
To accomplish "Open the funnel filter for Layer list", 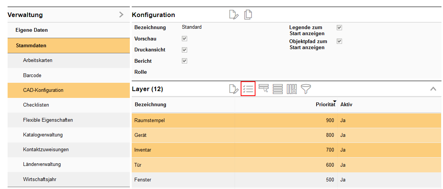I will coord(306,89).
